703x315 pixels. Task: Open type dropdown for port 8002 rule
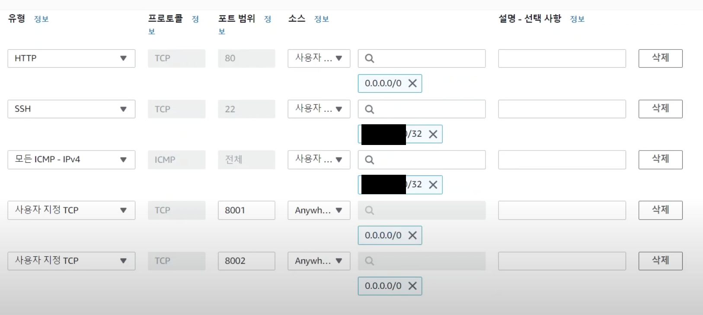tap(71, 261)
